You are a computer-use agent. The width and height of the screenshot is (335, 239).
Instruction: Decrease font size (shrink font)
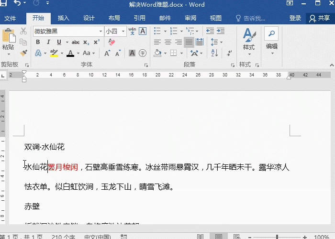[118, 53]
